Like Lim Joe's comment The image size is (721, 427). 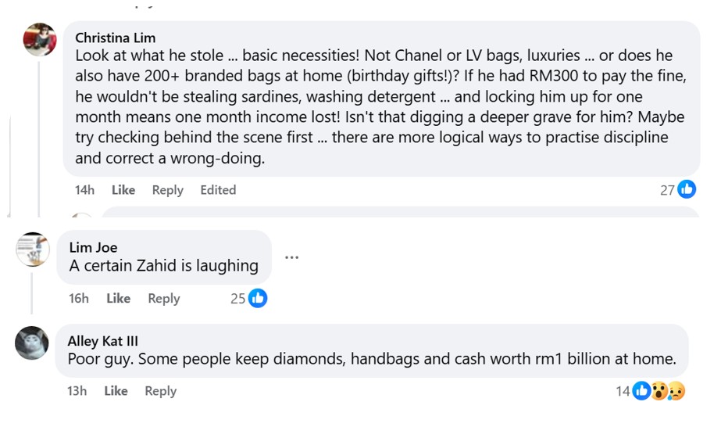pyautogui.click(x=118, y=298)
